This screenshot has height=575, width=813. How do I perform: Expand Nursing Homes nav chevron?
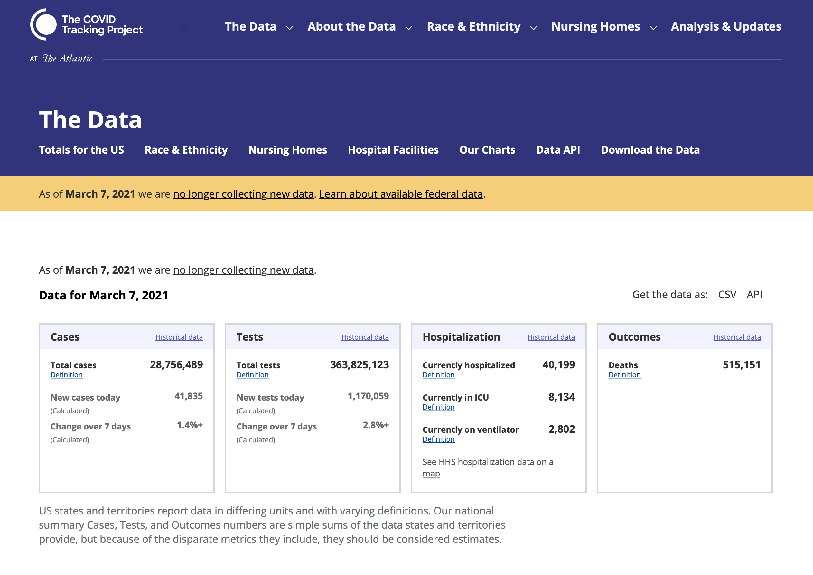click(653, 28)
